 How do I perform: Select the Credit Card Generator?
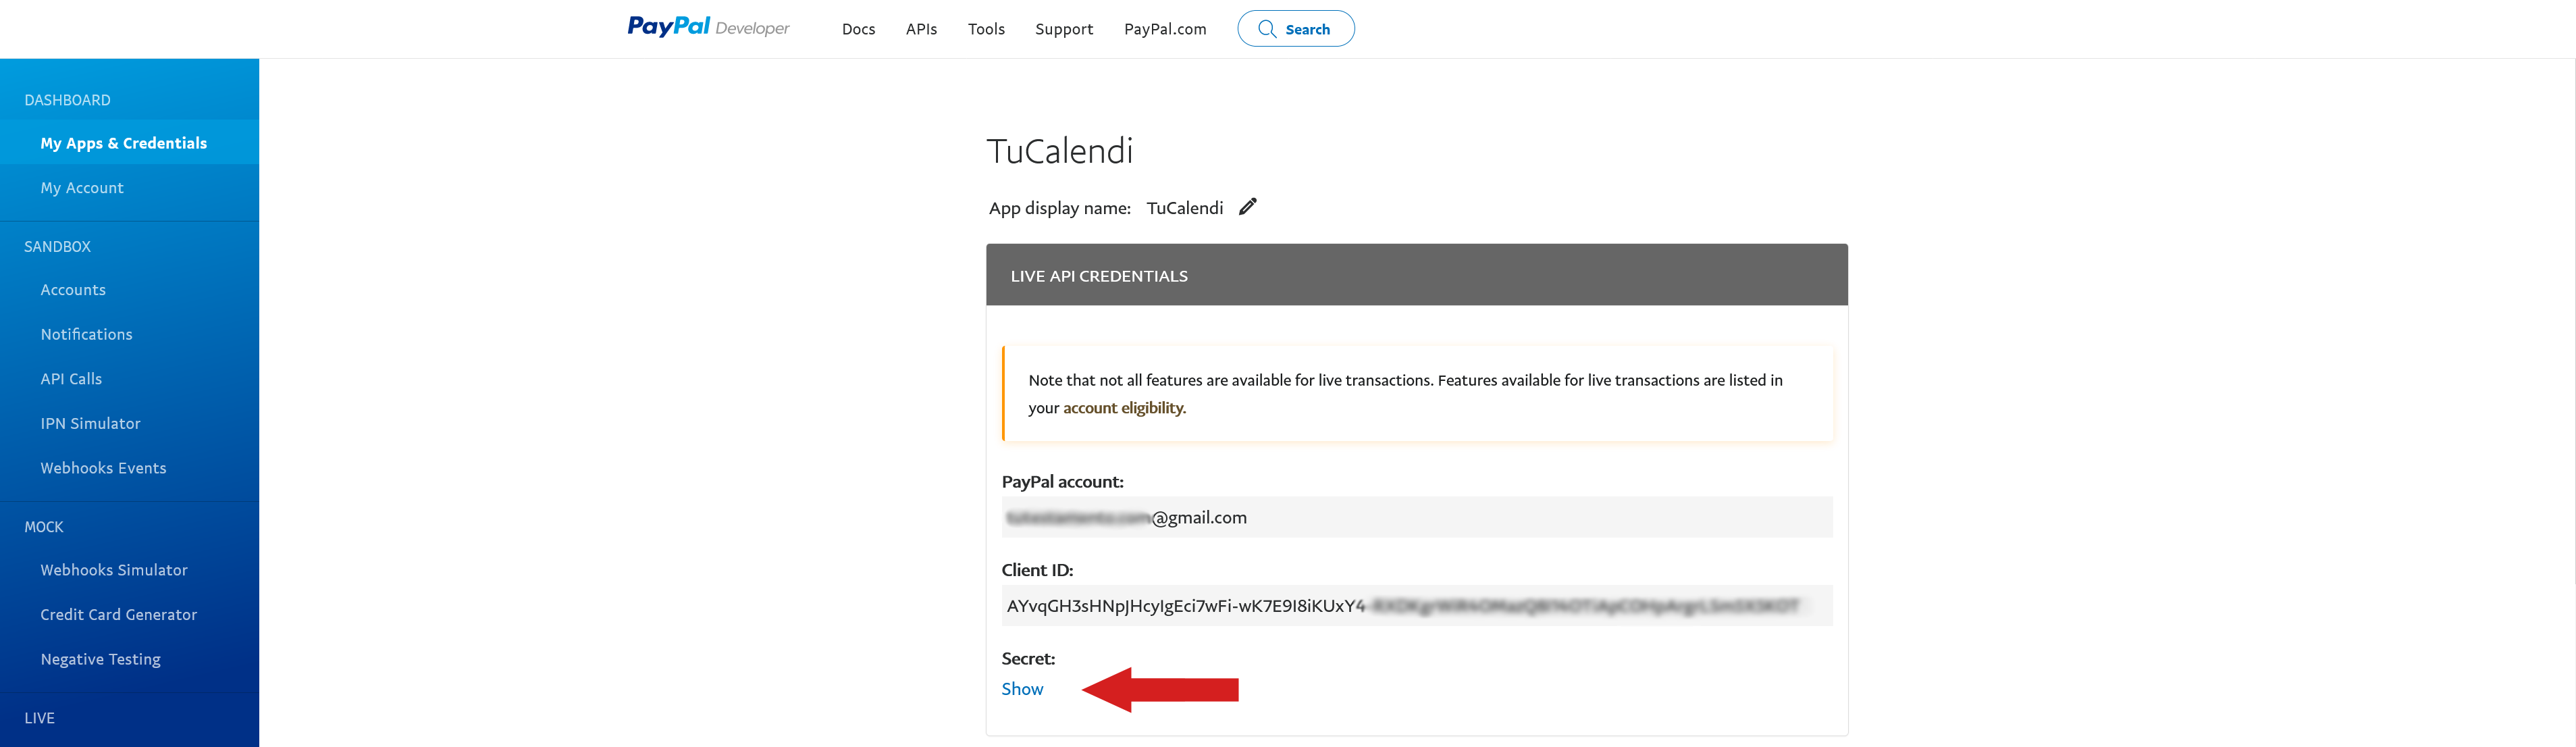tap(118, 614)
